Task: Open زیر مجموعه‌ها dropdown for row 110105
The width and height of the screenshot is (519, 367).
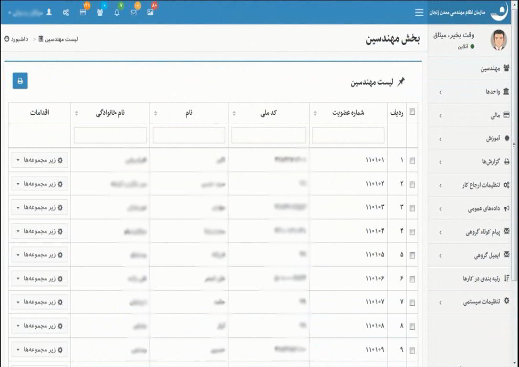Action: [39, 255]
